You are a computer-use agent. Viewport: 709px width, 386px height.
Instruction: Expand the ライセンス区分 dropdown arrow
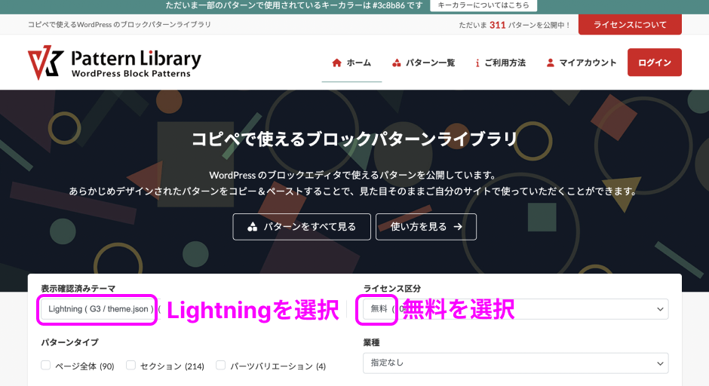tap(660, 309)
